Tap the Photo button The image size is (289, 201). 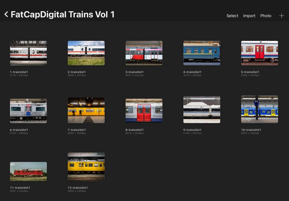(266, 16)
